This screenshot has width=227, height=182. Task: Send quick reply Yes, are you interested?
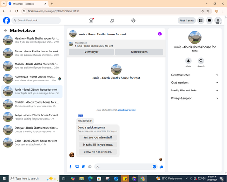point(98,137)
